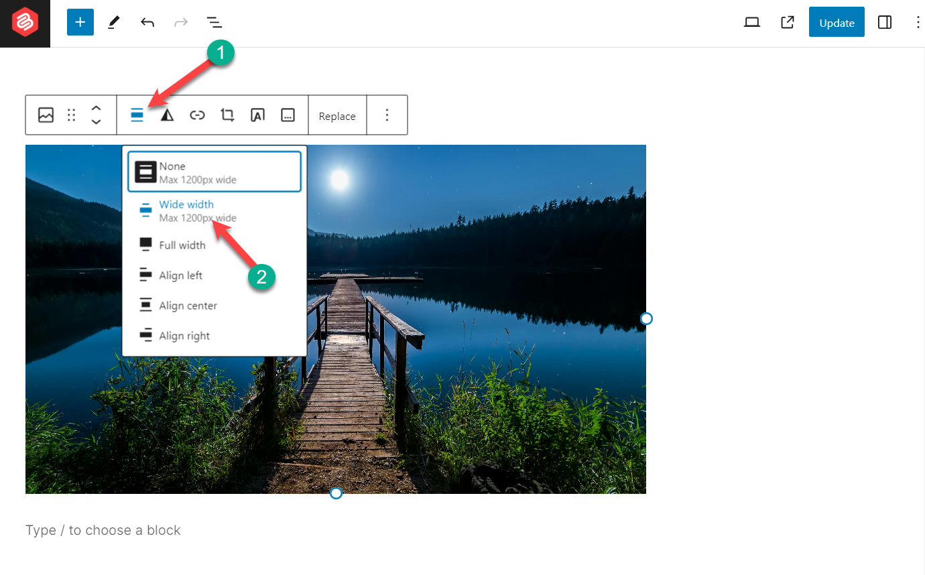Open the editor options menu in top right
Image resolution: width=925 pixels, height=575 pixels.
918,21
